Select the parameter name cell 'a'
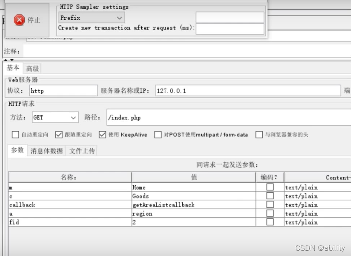 pyautogui.click(x=70, y=213)
